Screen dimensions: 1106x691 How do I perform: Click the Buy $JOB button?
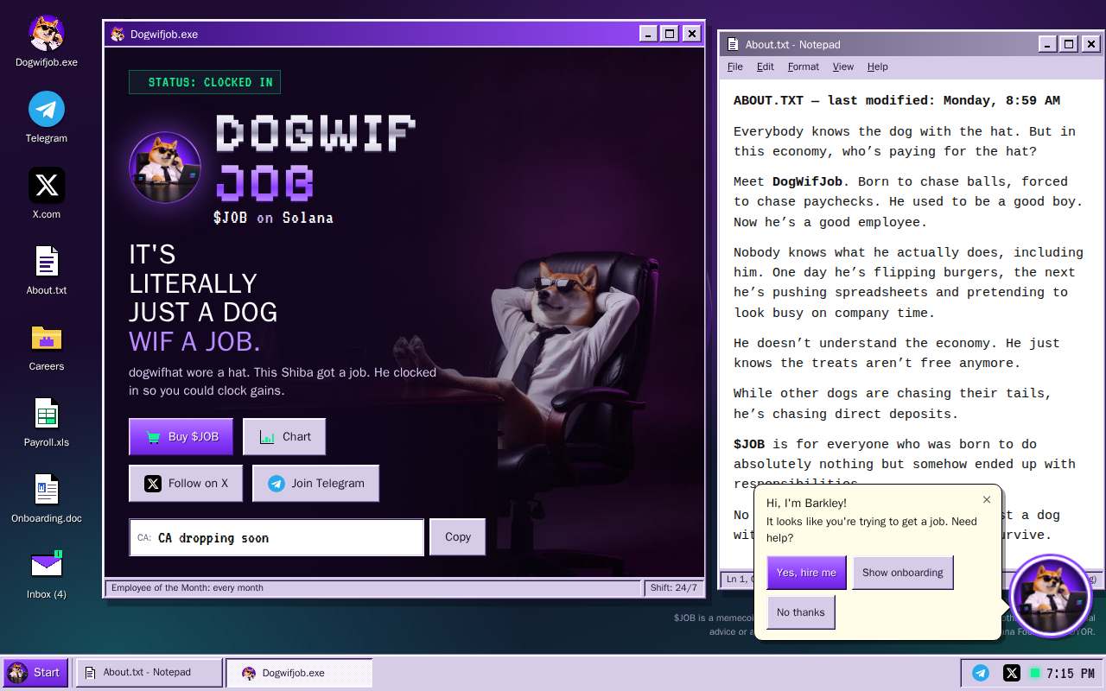[x=181, y=437]
